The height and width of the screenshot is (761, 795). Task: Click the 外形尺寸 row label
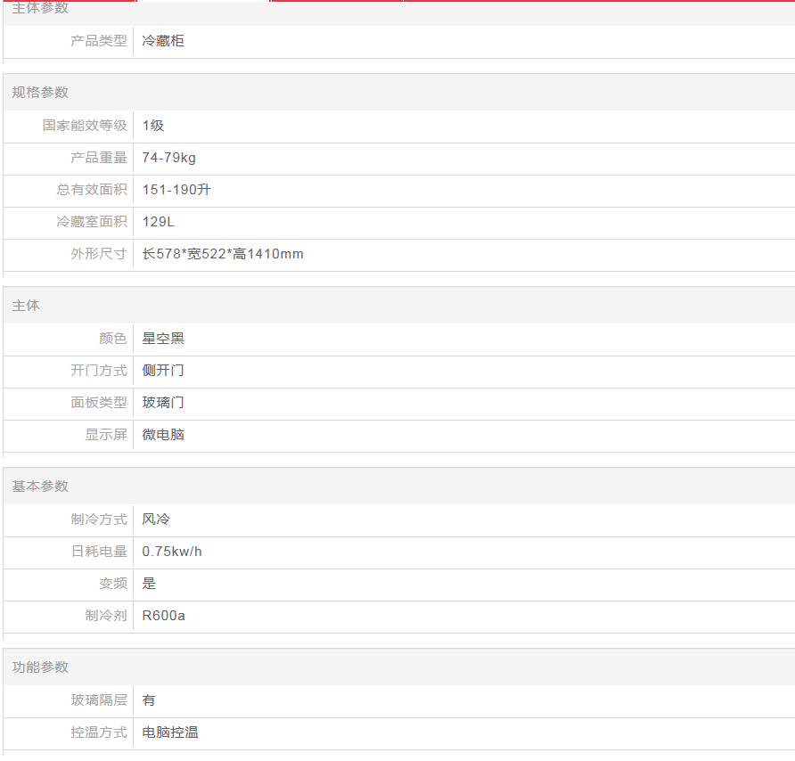(x=99, y=254)
